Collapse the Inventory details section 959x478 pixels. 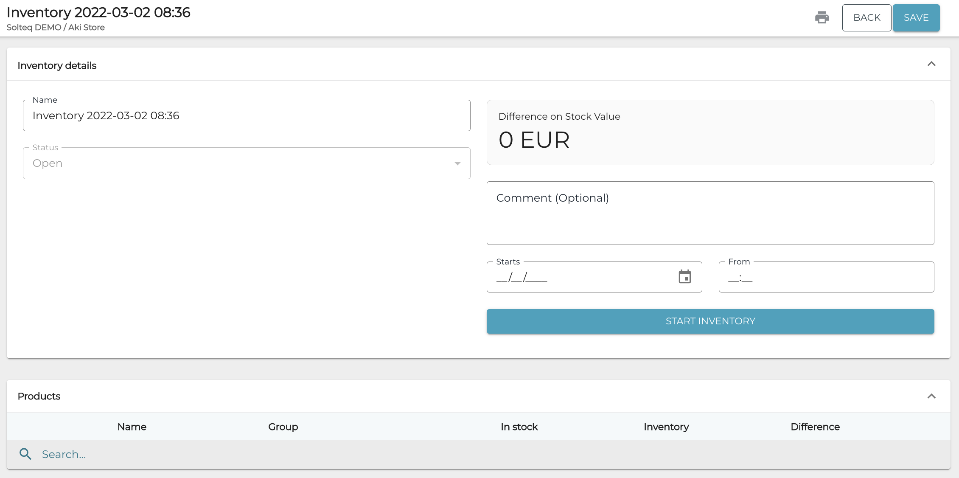point(931,64)
